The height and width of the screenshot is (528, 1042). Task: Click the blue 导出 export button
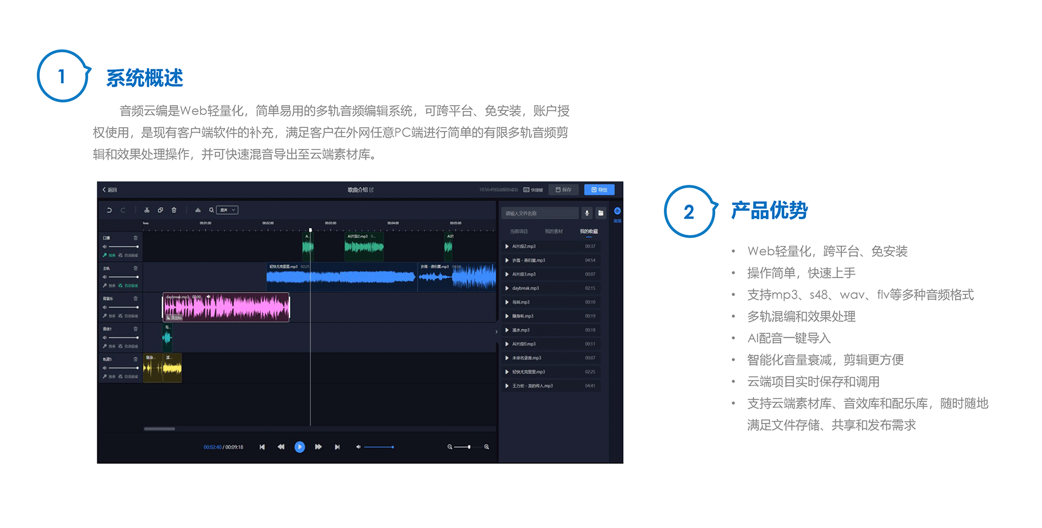(599, 189)
